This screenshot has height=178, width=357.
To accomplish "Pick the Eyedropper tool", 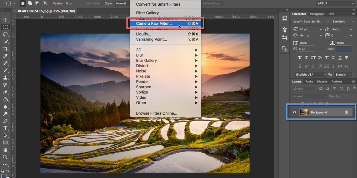I will tap(5, 56).
